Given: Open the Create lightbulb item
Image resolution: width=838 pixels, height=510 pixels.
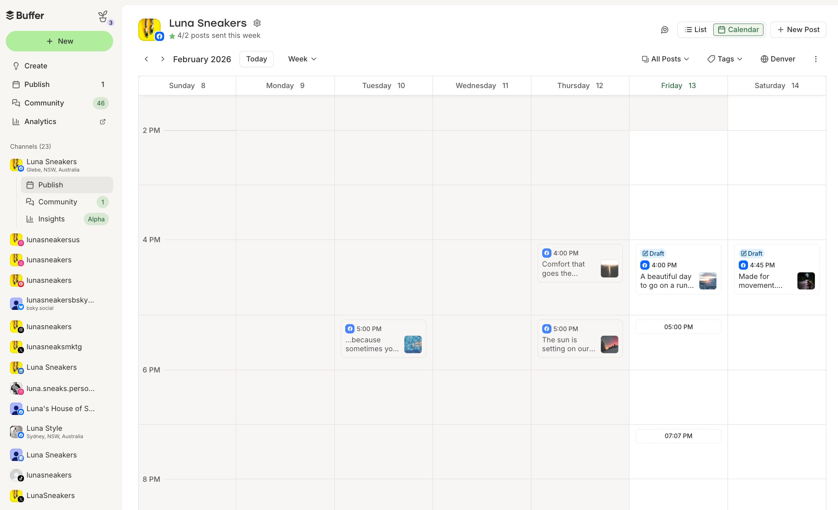Looking at the screenshot, I should tap(59, 66).
